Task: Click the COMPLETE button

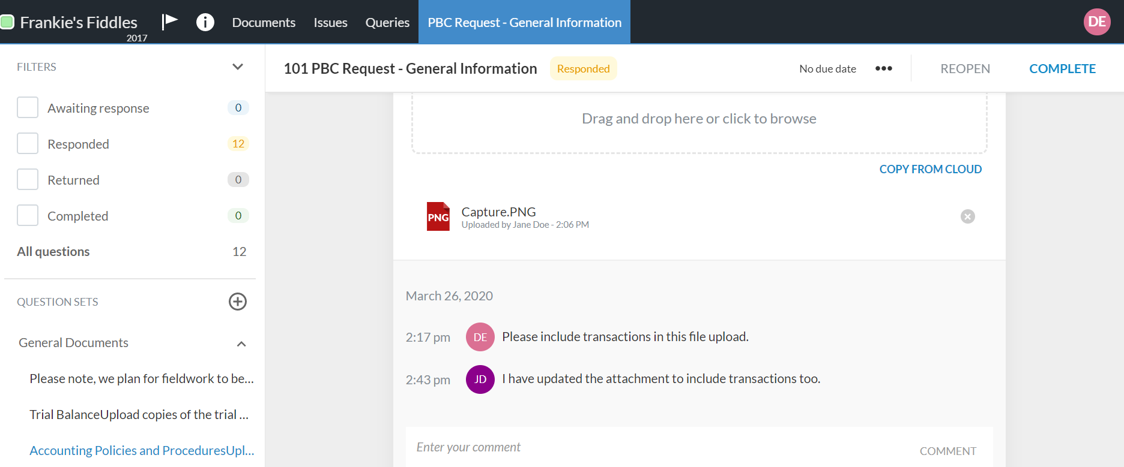Action: [x=1062, y=68]
